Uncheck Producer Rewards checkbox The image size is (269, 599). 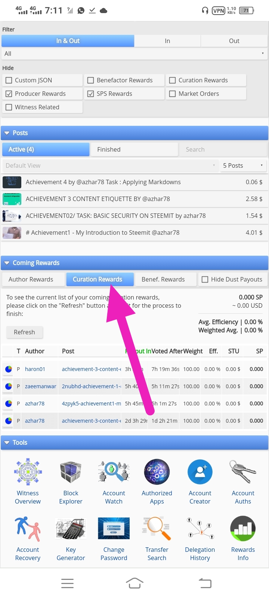pyautogui.click(x=9, y=94)
